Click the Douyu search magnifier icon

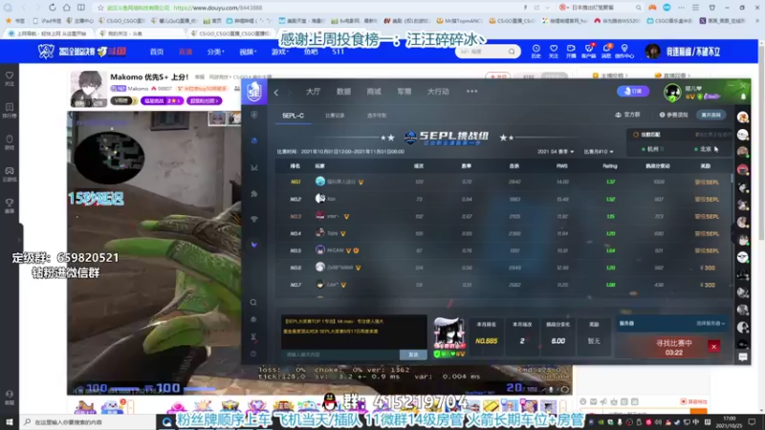[512, 52]
